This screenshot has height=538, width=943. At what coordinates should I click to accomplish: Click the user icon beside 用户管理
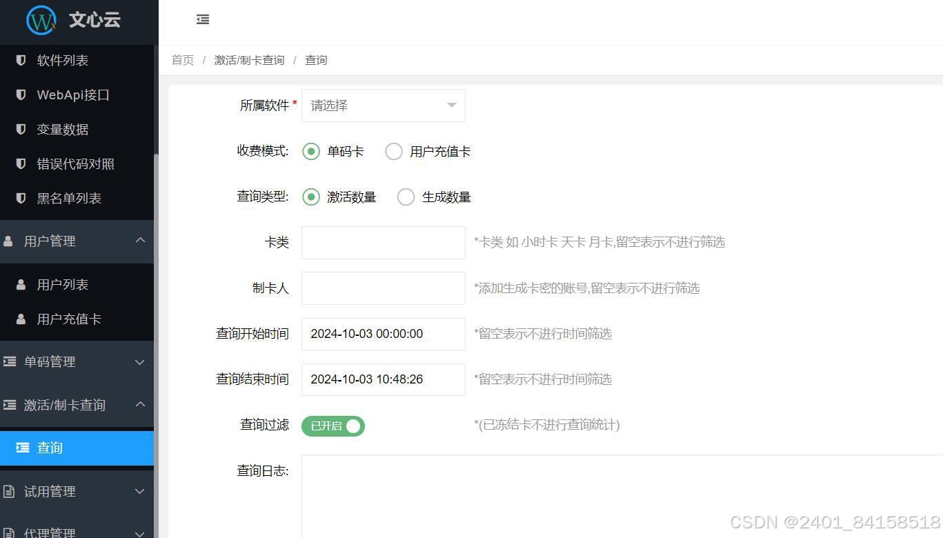click(8, 241)
